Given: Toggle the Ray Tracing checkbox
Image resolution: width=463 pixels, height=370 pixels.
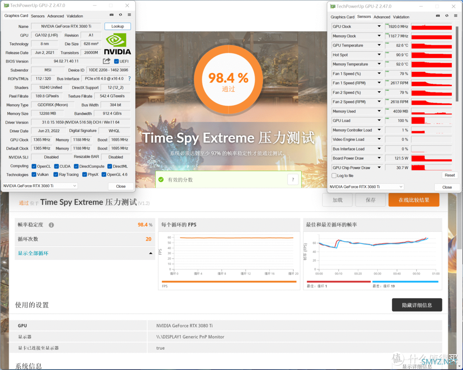Looking at the screenshot, I should point(55,175).
